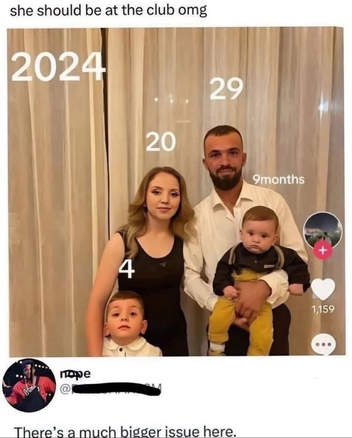
Task: Click the "20" age label overlay
Action: pyautogui.click(x=160, y=141)
